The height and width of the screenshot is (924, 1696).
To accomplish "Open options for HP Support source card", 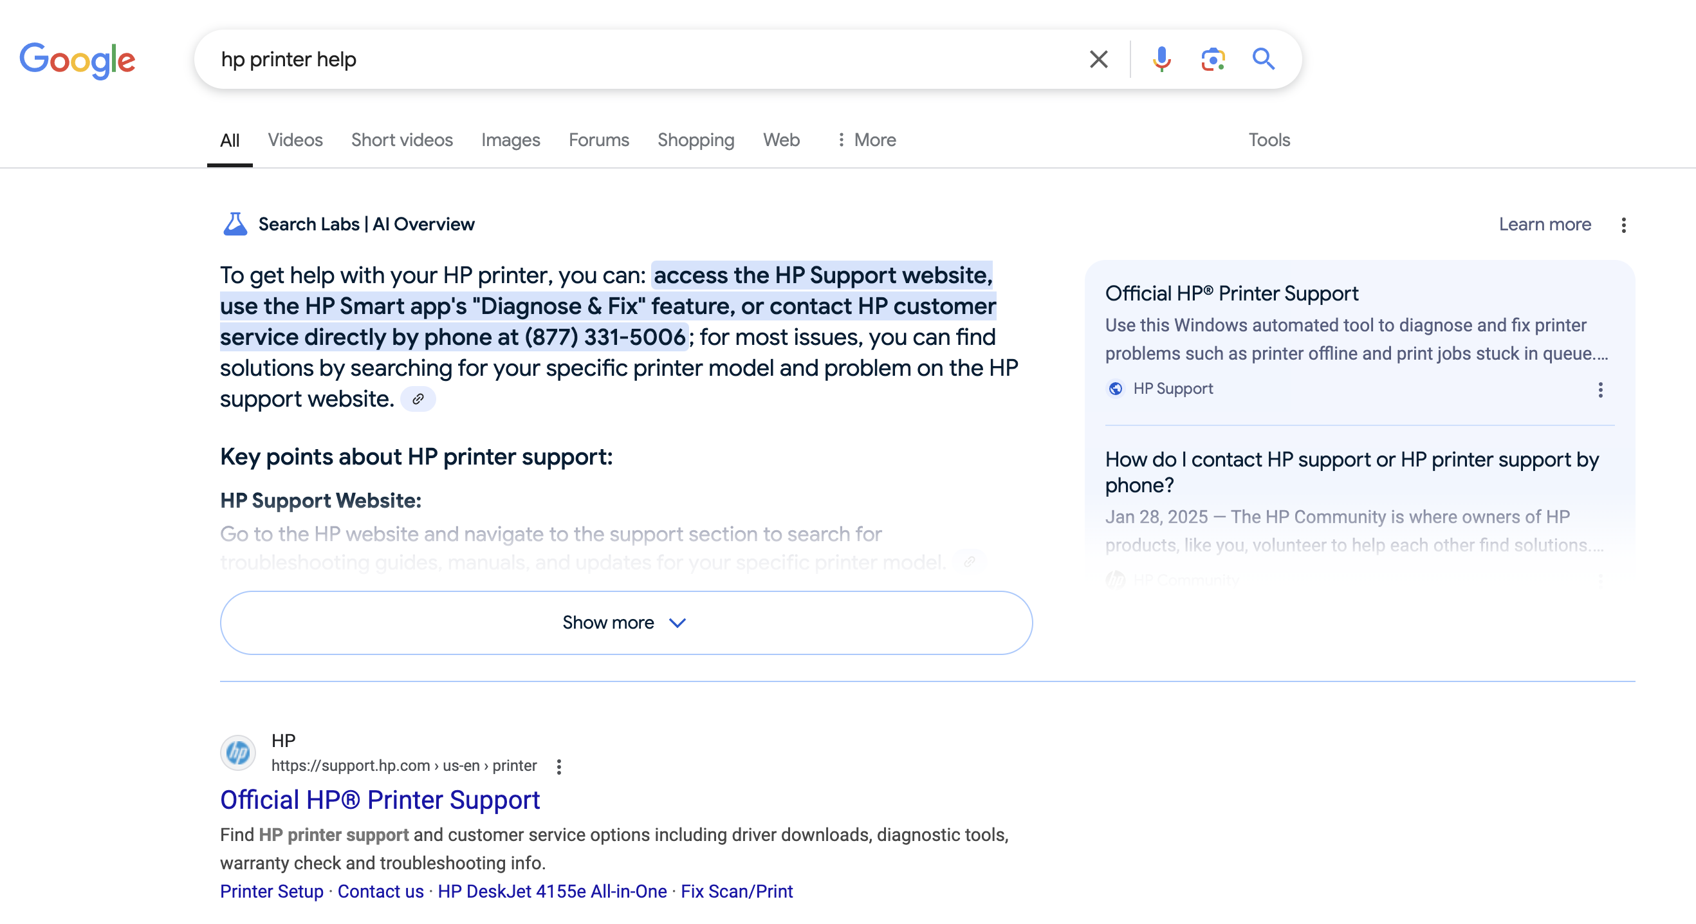I will click(x=1601, y=390).
